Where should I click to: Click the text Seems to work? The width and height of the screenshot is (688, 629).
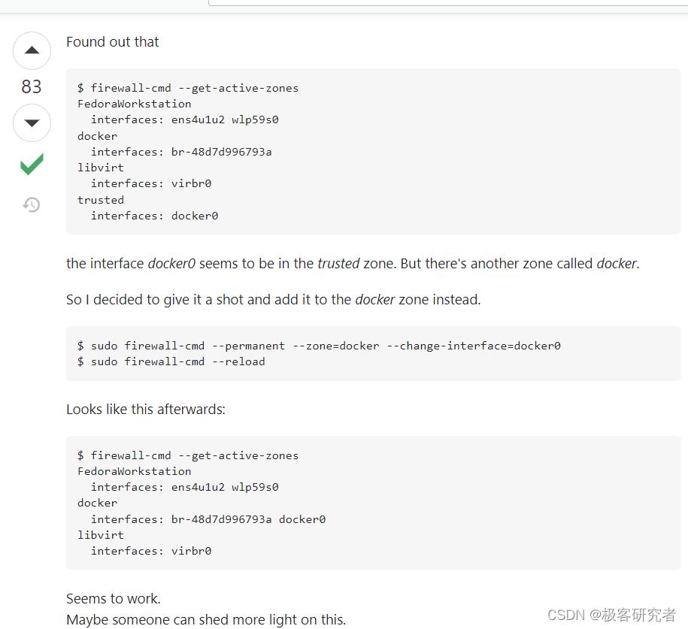point(113,598)
